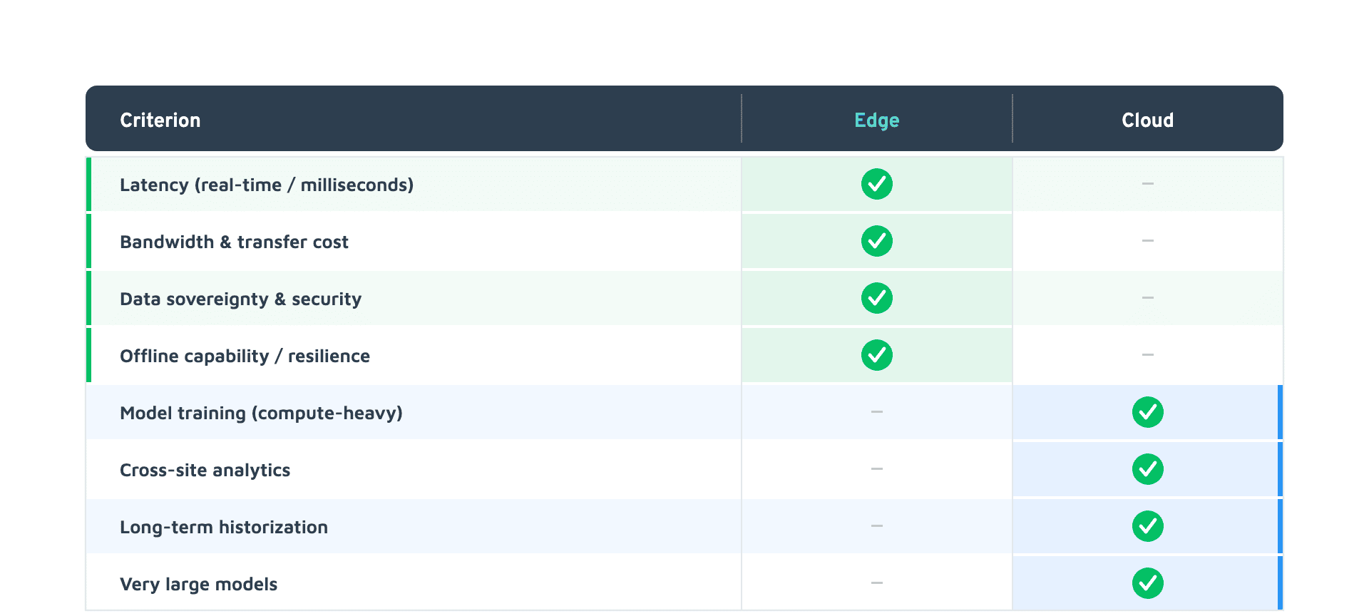Screen dimensions: 1369x616
Task: Click the Cloud checkmark for Cross-site analytics
Action: point(1148,469)
